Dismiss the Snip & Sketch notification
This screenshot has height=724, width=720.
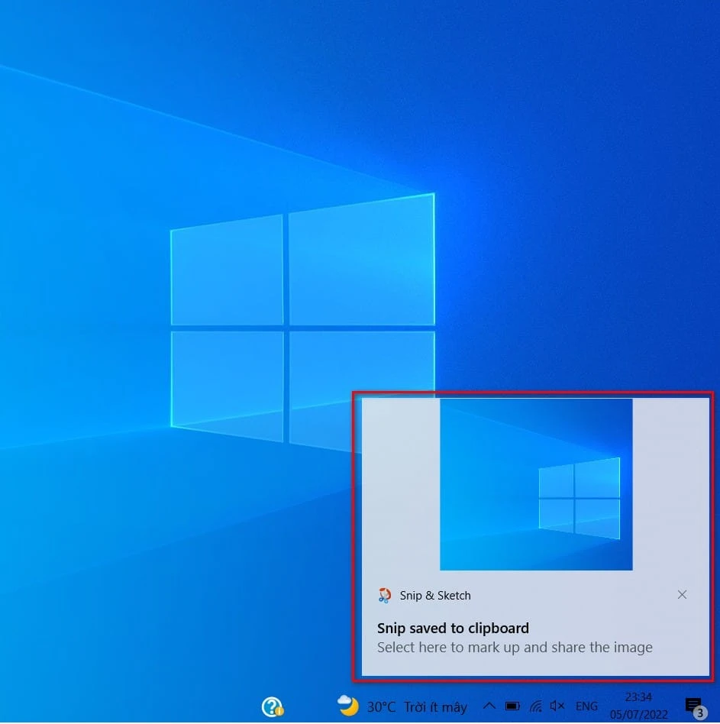pos(682,595)
